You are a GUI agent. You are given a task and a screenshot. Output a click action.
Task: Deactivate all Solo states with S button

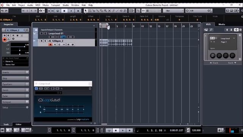point(27,11)
